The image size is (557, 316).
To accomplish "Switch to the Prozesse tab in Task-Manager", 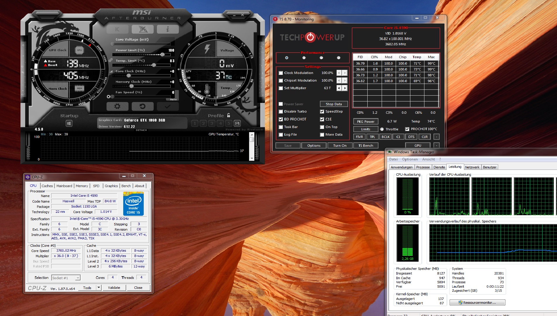I will 423,167.
